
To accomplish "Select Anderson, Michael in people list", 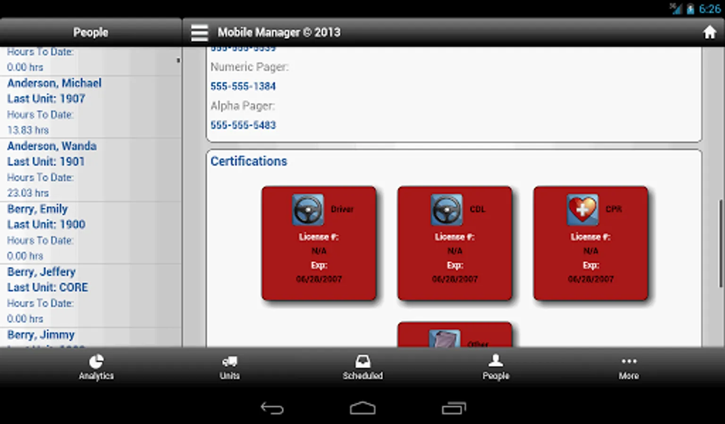I will click(x=54, y=83).
